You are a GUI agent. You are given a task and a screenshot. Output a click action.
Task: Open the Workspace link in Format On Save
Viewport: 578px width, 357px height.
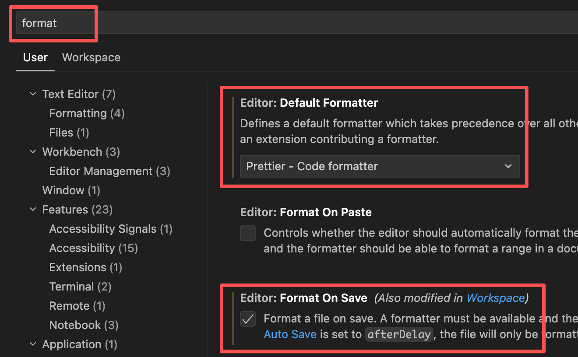click(x=495, y=298)
